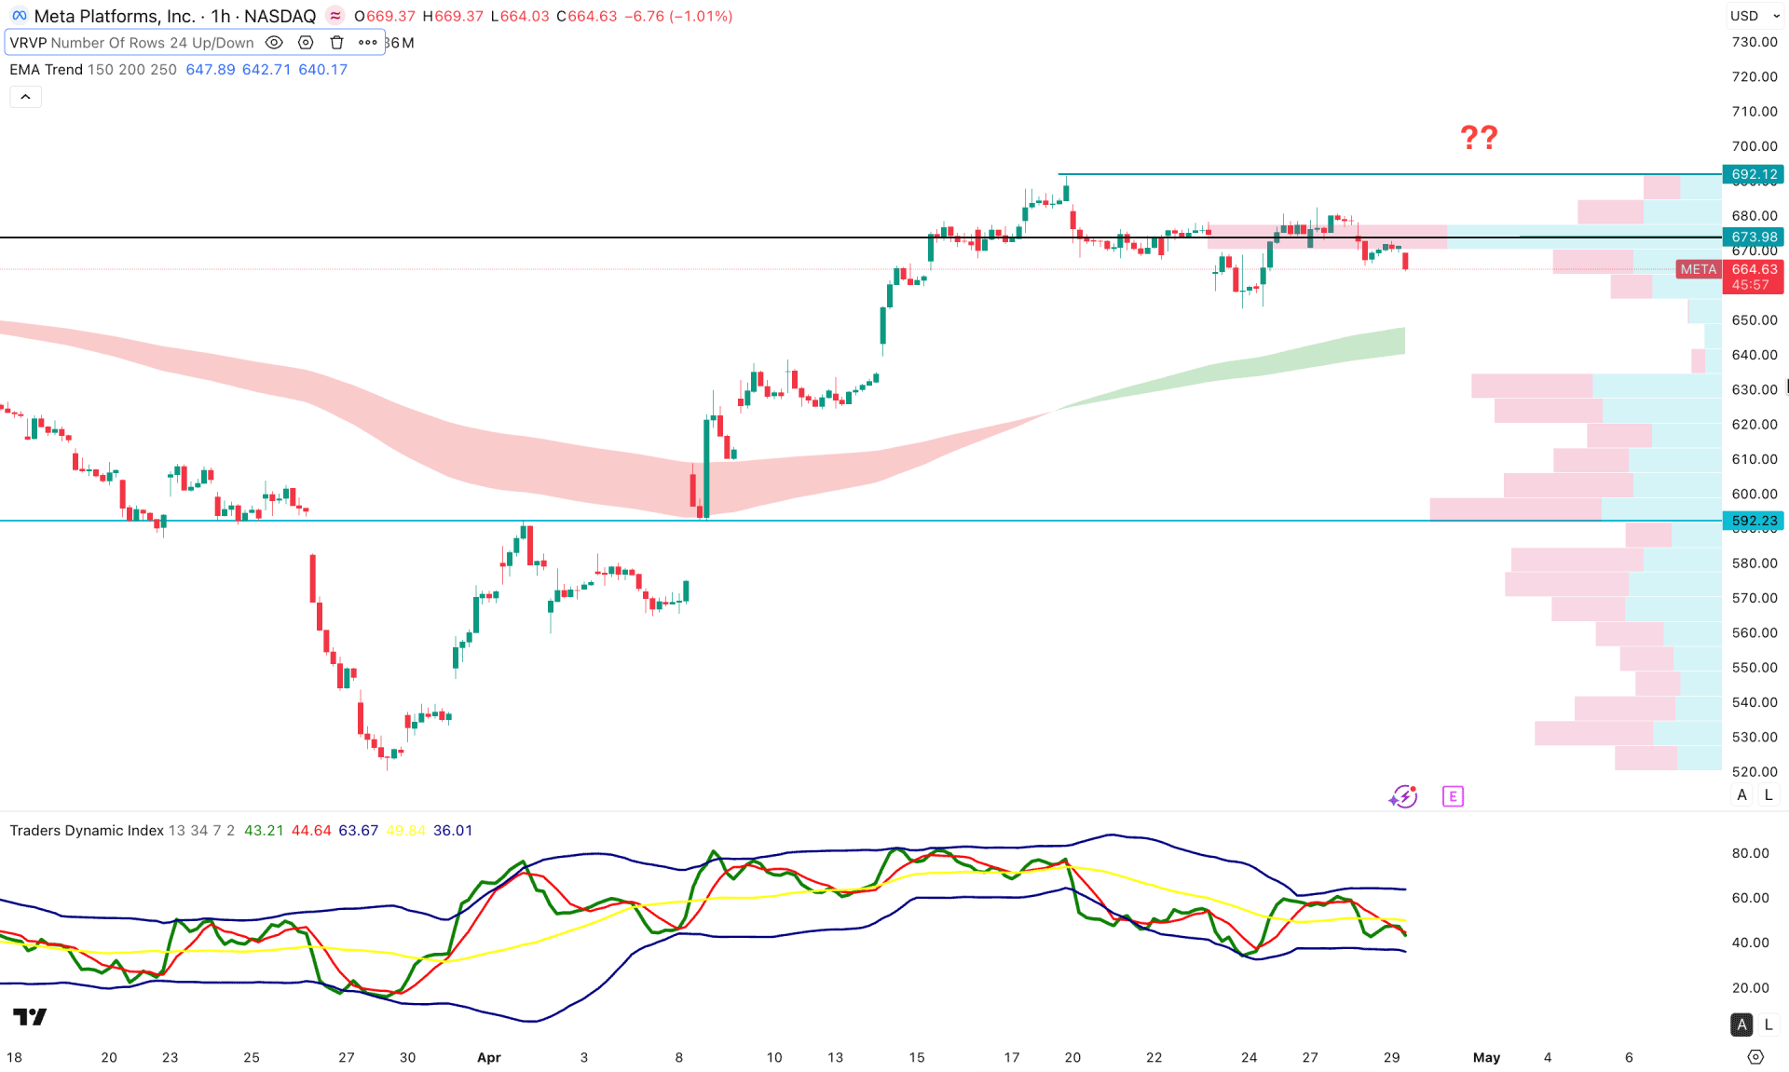Click the Apr label on time axis
Screen dimensions: 1789x1072
coord(489,1057)
